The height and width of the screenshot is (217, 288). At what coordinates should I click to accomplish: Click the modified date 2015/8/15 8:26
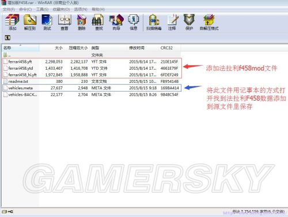[x=143, y=94]
